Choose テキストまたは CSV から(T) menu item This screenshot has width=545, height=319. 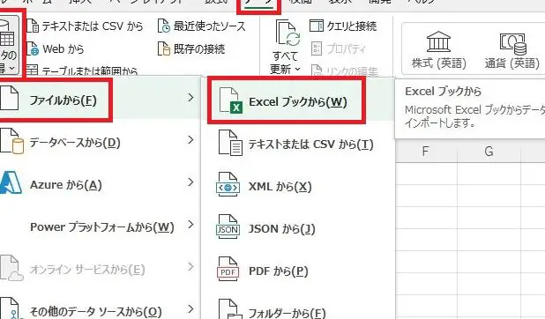pyautogui.click(x=298, y=144)
